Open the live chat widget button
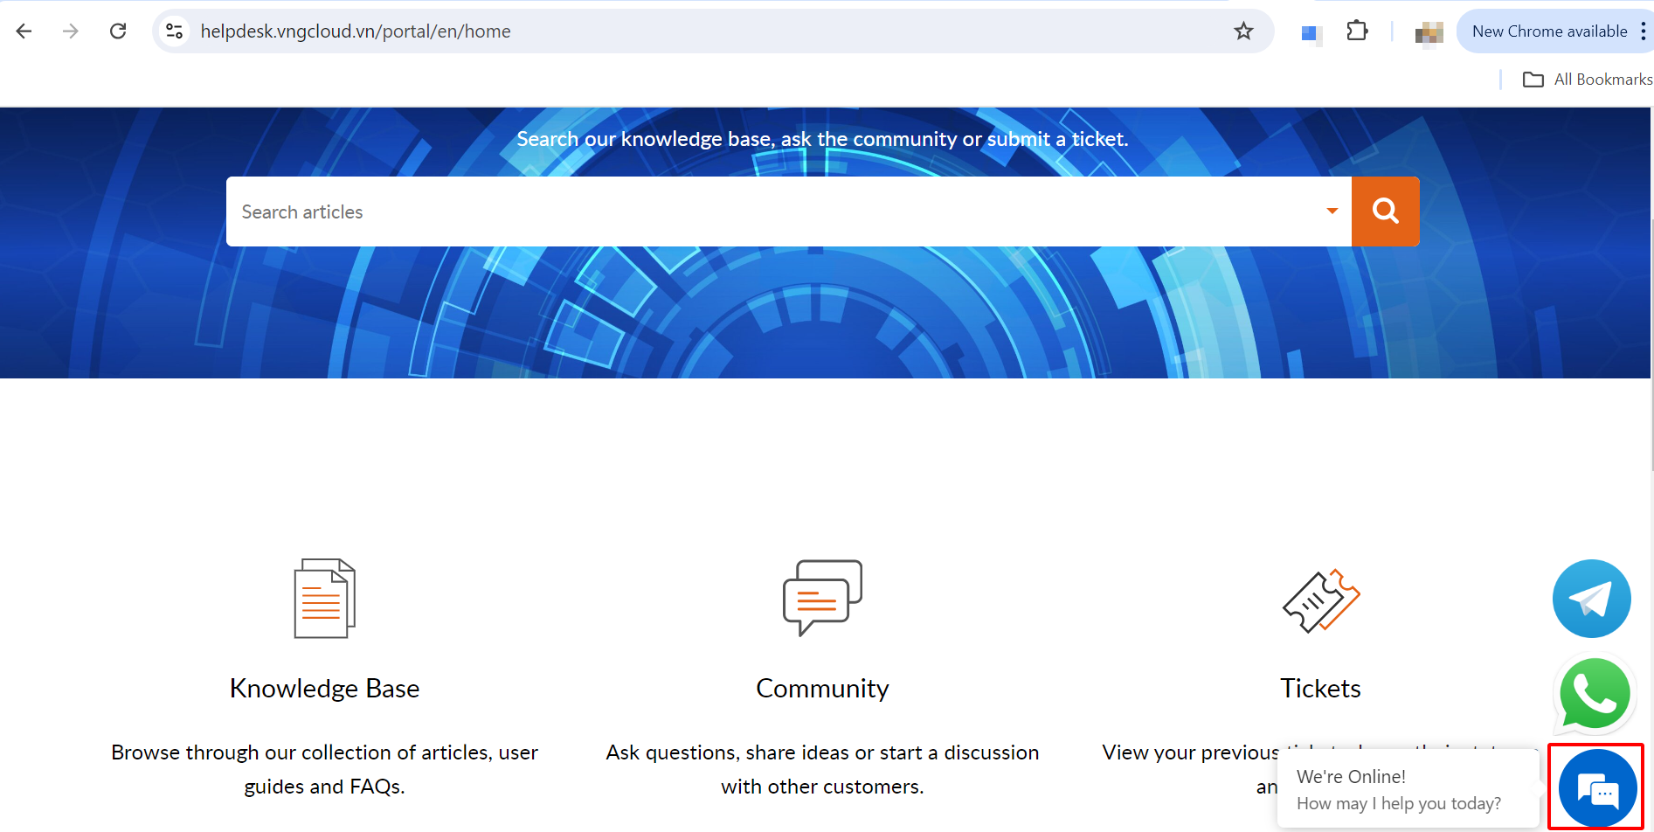The width and height of the screenshot is (1654, 832). 1597,788
